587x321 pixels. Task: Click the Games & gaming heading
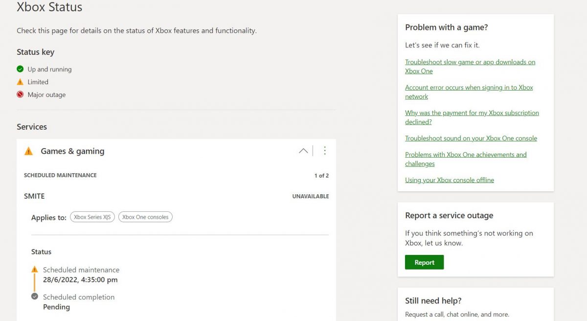tap(72, 151)
